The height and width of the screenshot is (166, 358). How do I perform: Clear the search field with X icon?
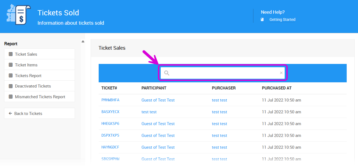[x=281, y=73]
